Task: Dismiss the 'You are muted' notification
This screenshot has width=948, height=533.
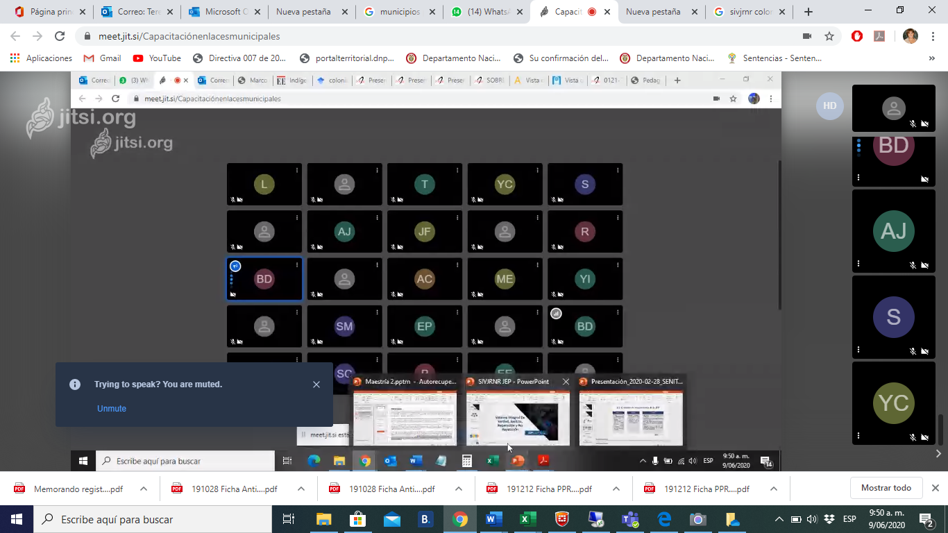Action: (316, 384)
